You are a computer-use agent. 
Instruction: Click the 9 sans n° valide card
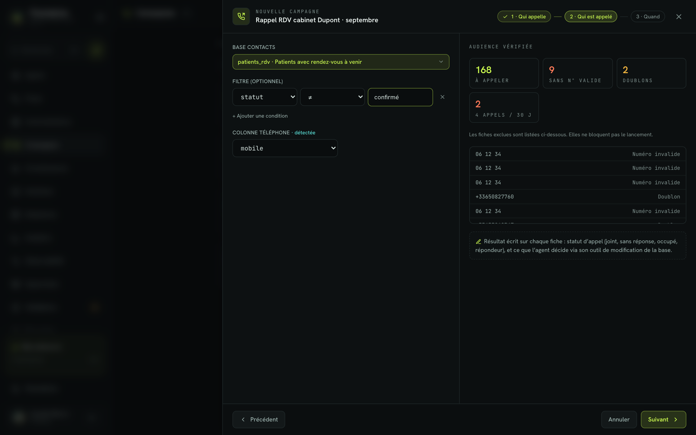578,73
